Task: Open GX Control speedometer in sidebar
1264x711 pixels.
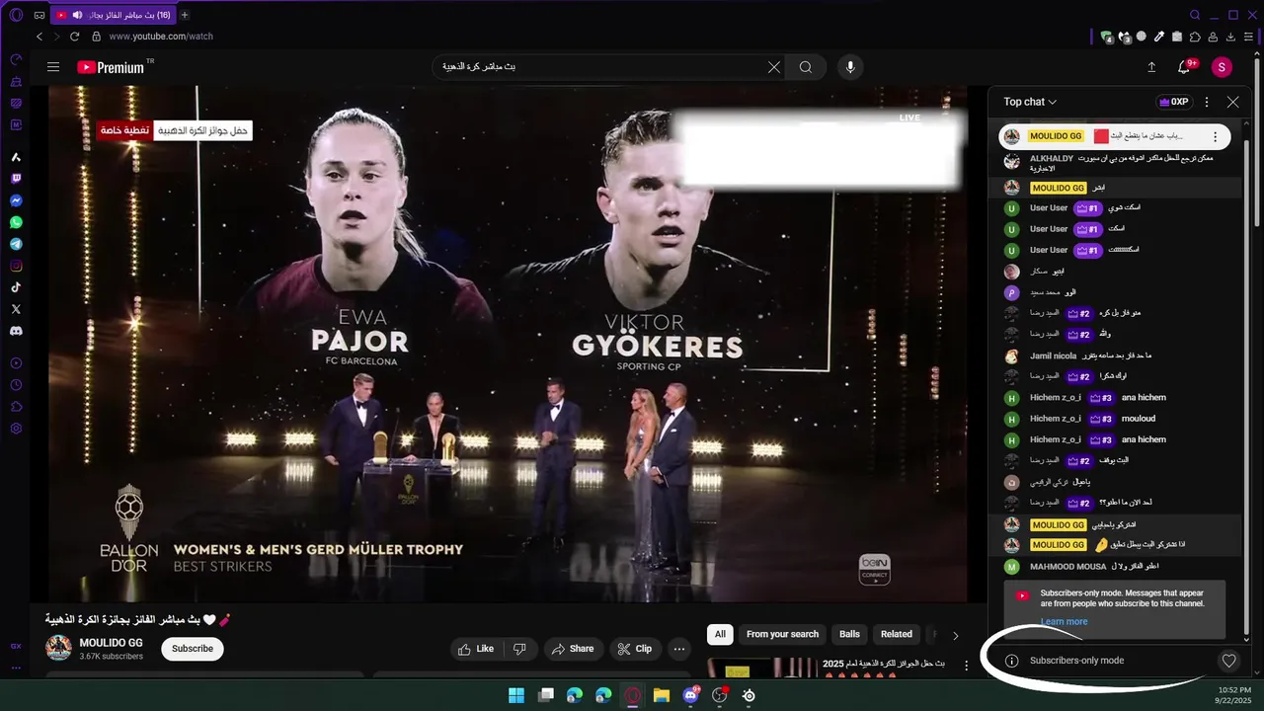Action: click(16, 59)
